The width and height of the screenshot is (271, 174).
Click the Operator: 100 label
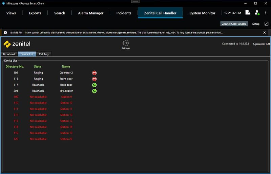[261, 44]
